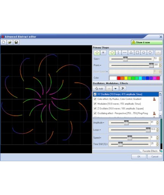Image resolution: width=164 pixels, height=195 pixels.
Task: Toggle the Modulator effect checkbox
Action: click(95, 104)
